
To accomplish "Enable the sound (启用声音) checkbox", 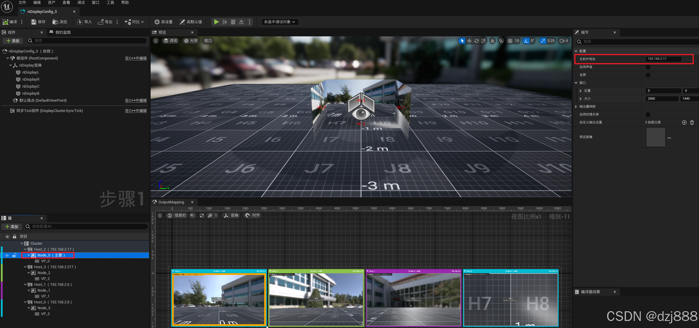I will coord(648,67).
